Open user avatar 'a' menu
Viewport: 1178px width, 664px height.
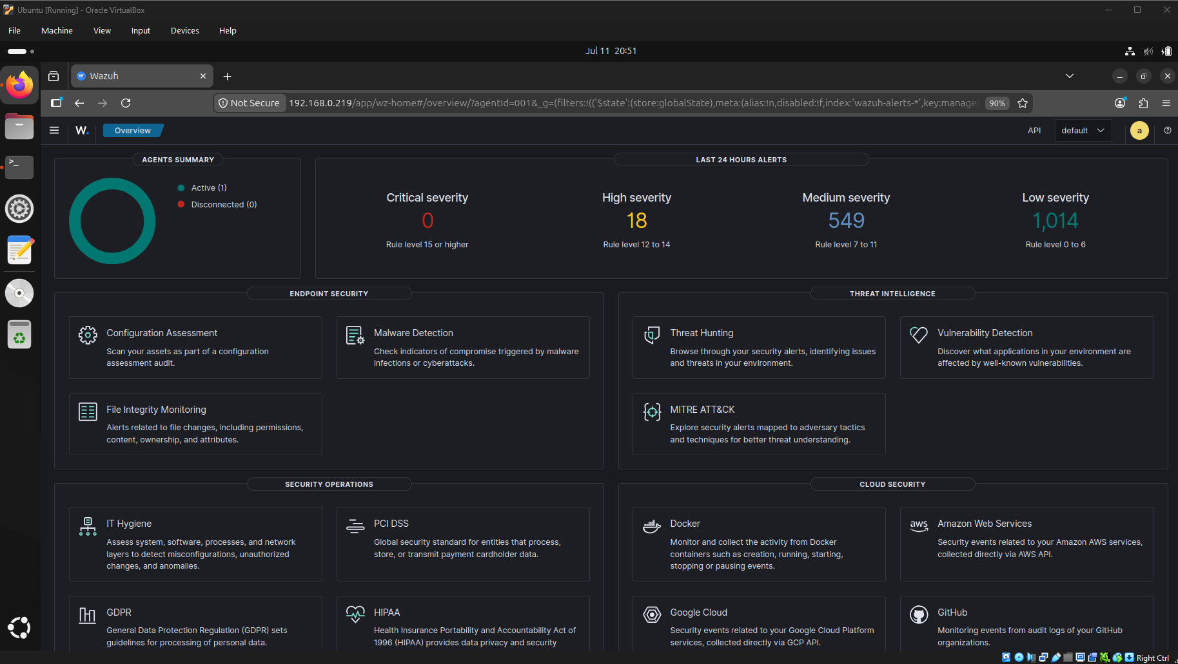point(1139,131)
